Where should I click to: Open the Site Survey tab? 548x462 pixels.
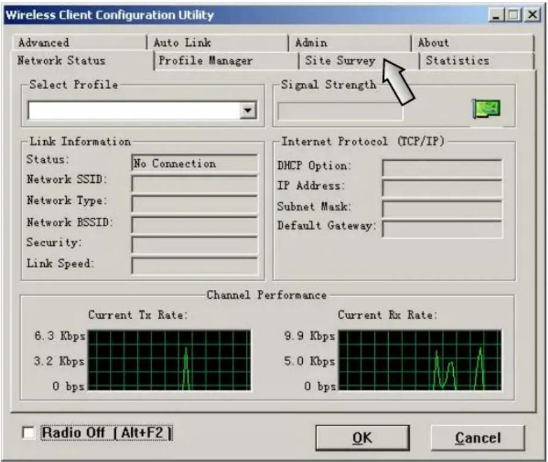click(359, 61)
